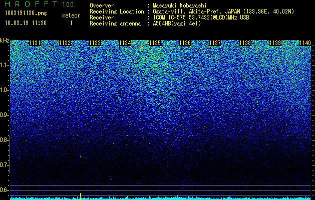The height and width of the screenshot is (200, 315).
Task: Click the yellow meteor marker on baseline
Action: tap(80, 196)
